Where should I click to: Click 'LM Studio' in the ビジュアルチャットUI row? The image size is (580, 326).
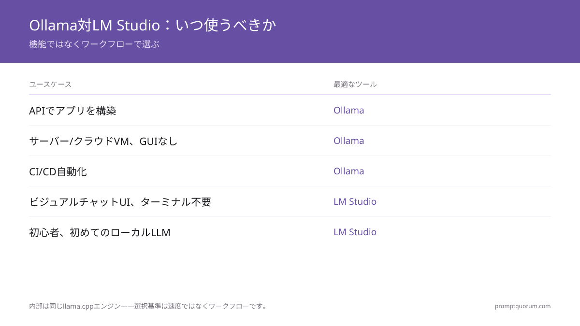(x=355, y=201)
